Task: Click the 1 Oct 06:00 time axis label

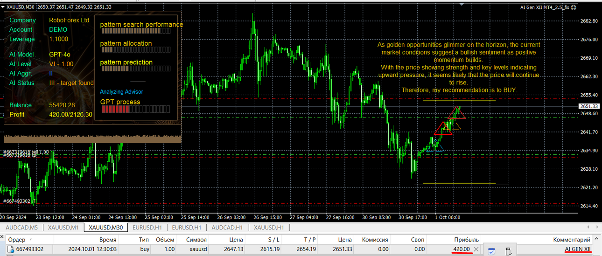Action: coord(447,217)
